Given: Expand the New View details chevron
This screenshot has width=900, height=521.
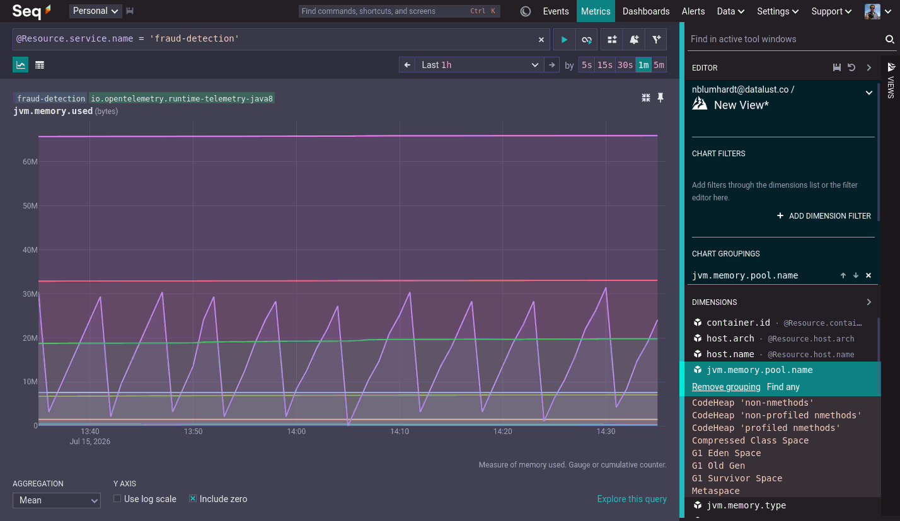Looking at the screenshot, I should coord(868,93).
